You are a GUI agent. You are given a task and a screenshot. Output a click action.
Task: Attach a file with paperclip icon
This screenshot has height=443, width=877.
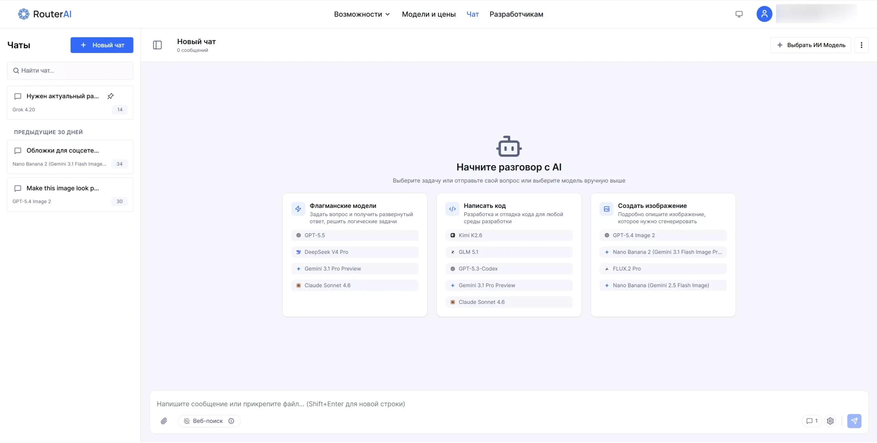[x=164, y=421]
